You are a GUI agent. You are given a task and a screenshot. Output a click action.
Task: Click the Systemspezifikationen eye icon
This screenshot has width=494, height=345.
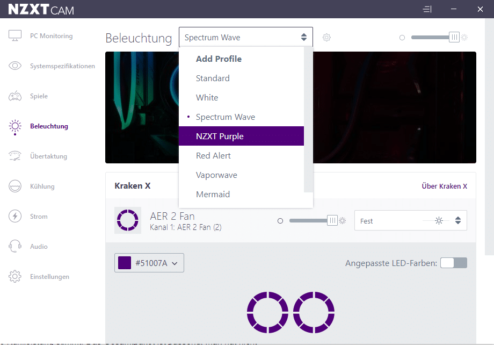click(x=14, y=66)
